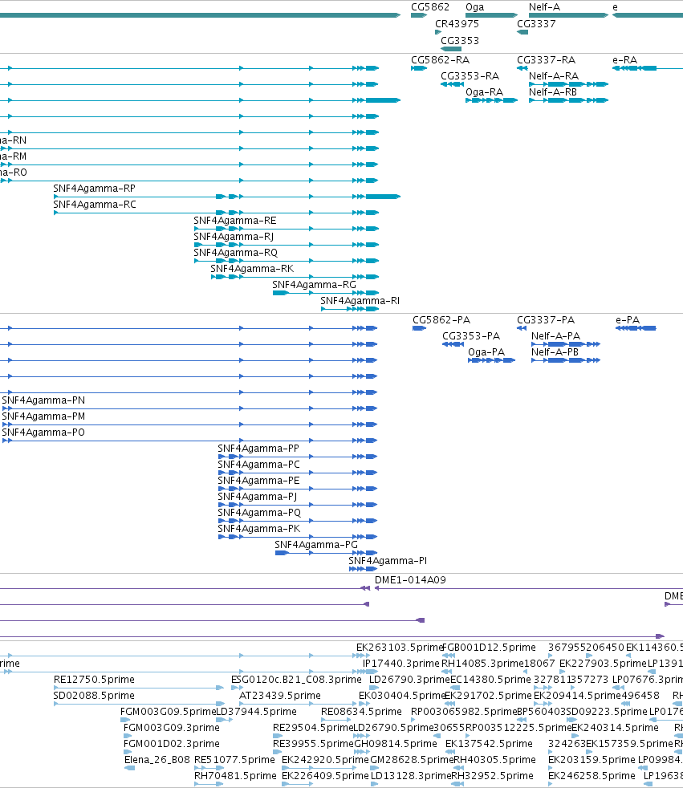Click EST FGM003G09.3prime

(x=172, y=728)
